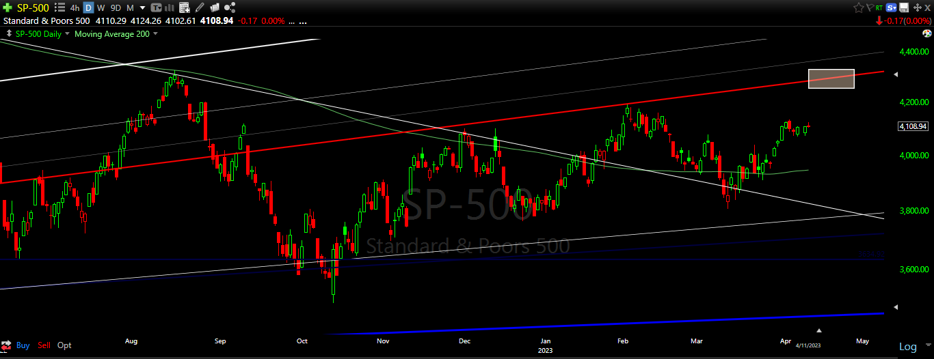Open the blue S dropdown button

pyautogui.click(x=891, y=8)
